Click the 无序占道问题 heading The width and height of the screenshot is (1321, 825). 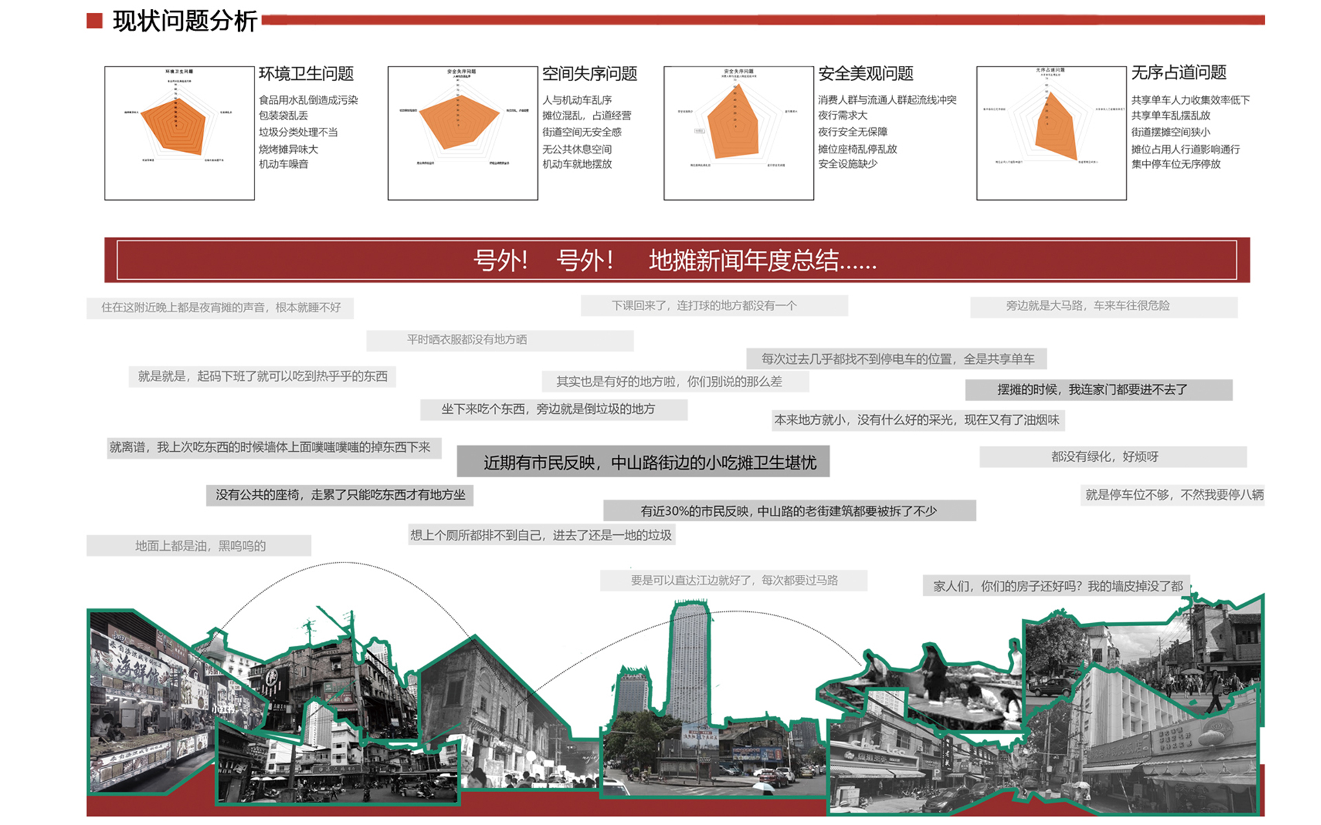tap(1179, 72)
